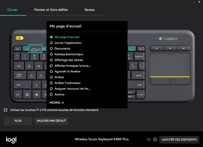
Task: Choose Adresse électronique option
Action: pos(66,54)
